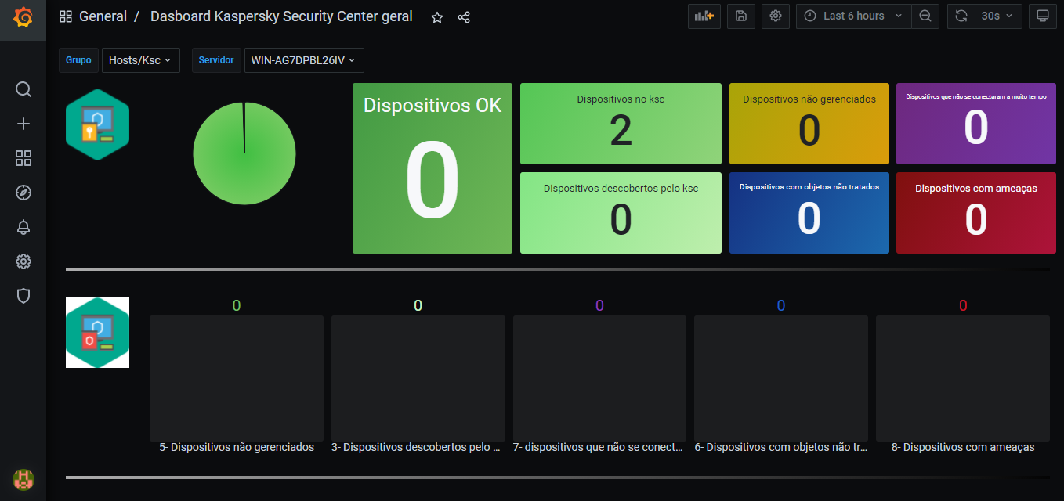The image size is (1064, 501).
Task: Click the purple 'não se conectaram' panel
Action: click(x=976, y=124)
